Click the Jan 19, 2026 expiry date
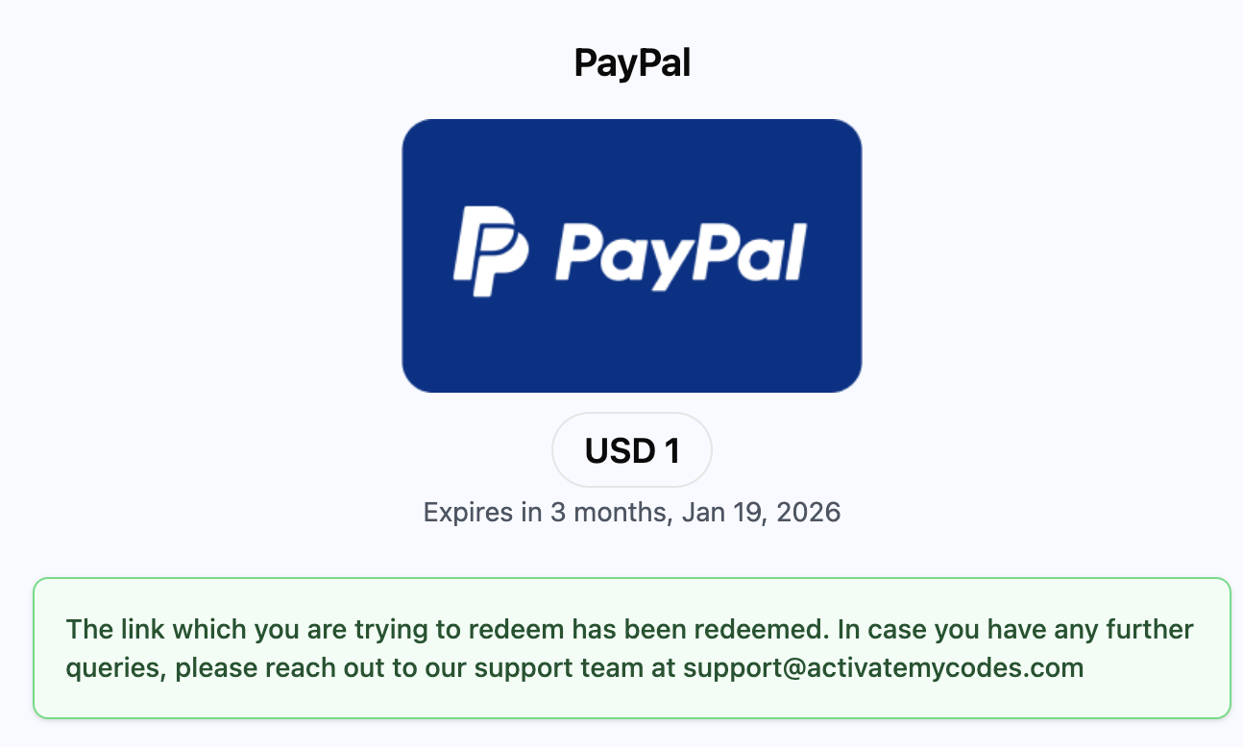The width and height of the screenshot is (1243, 747). coord(761,512)
